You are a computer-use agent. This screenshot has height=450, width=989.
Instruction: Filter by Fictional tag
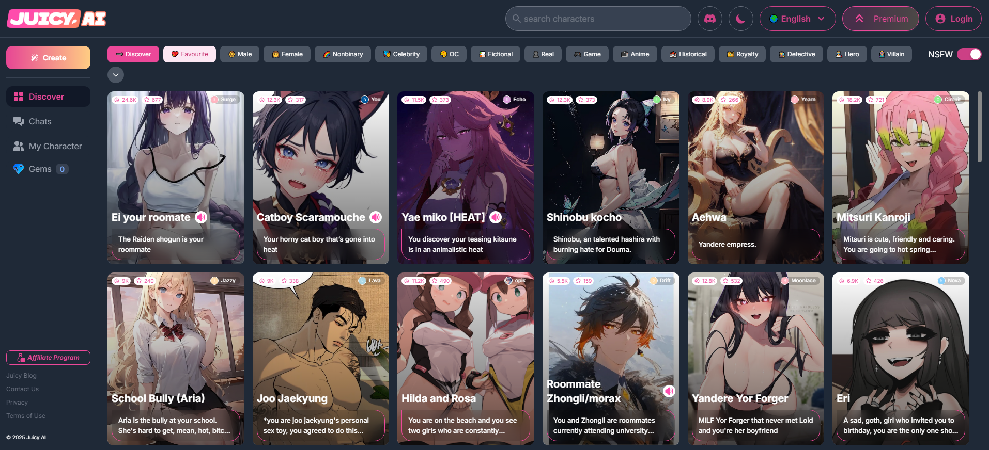click(496, 54)
